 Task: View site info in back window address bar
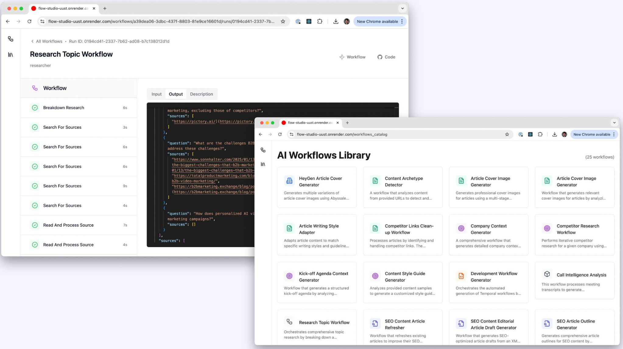click(42, 21)
